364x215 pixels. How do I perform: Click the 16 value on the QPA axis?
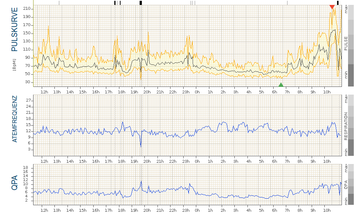(25, 172)
